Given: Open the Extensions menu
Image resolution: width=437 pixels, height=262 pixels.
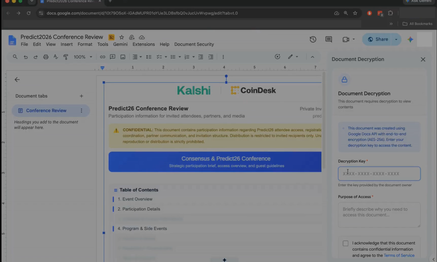Looking at the screenshot, I should tap(143, 44).
